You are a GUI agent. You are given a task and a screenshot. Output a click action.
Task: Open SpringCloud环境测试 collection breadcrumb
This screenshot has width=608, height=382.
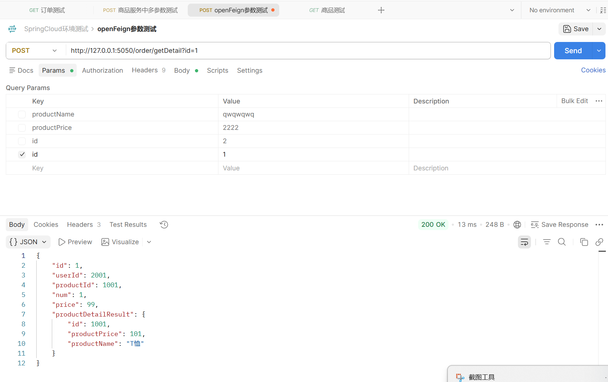click(56, 29)
